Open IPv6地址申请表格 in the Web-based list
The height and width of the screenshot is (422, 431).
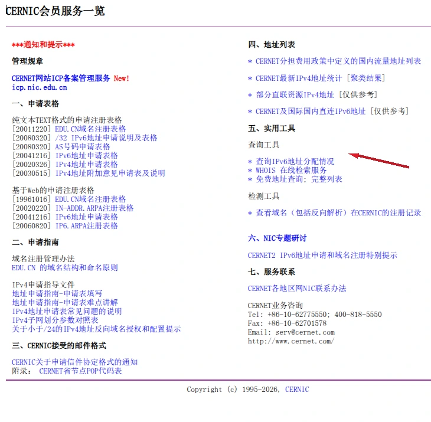coord(87,217)
